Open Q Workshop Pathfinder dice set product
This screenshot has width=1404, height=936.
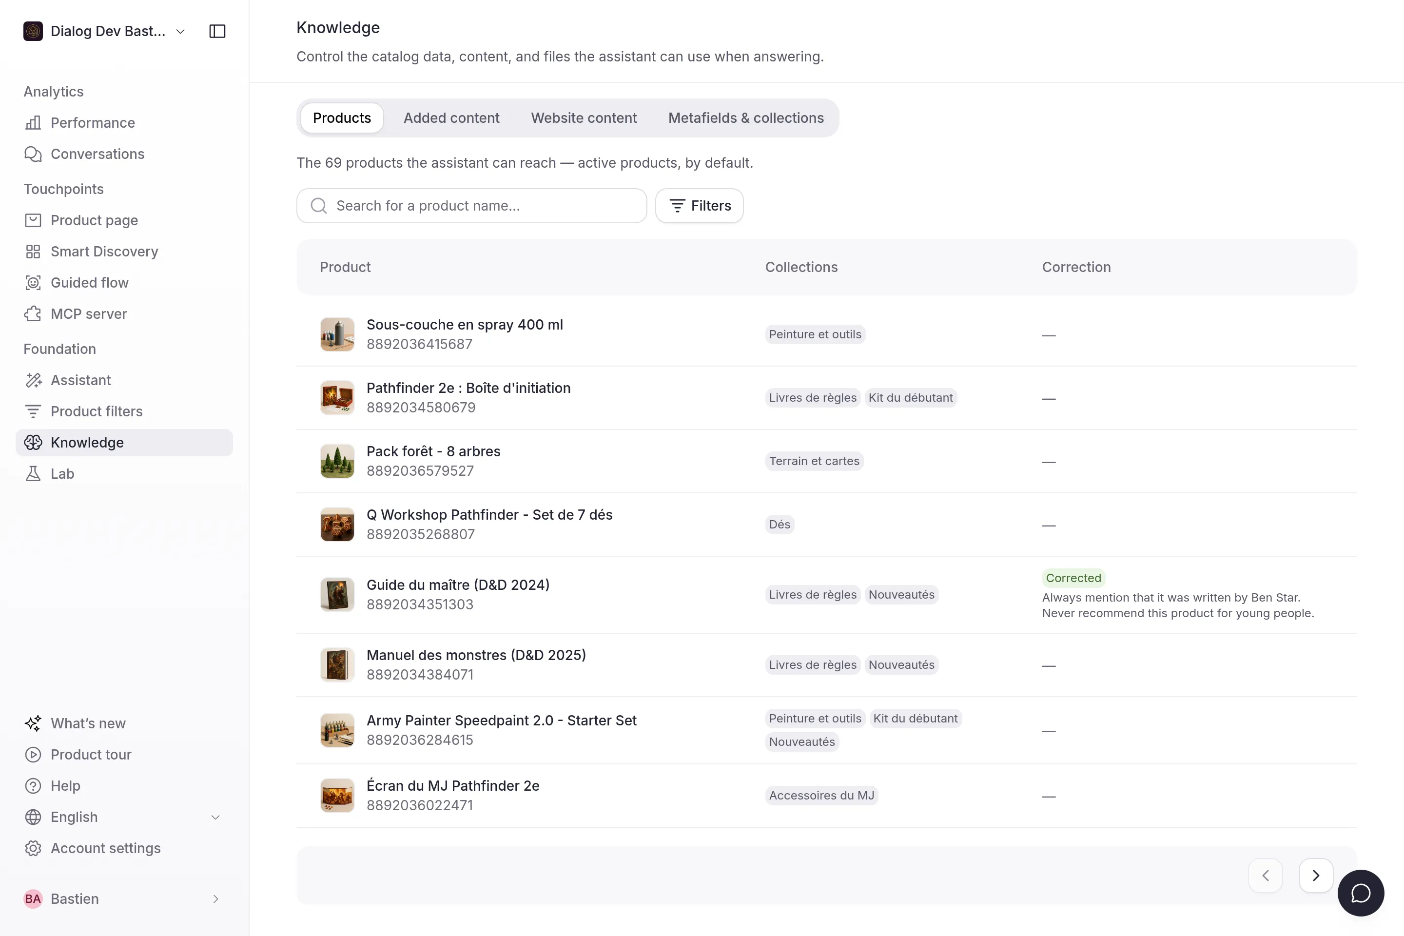(x=489, y=515)
